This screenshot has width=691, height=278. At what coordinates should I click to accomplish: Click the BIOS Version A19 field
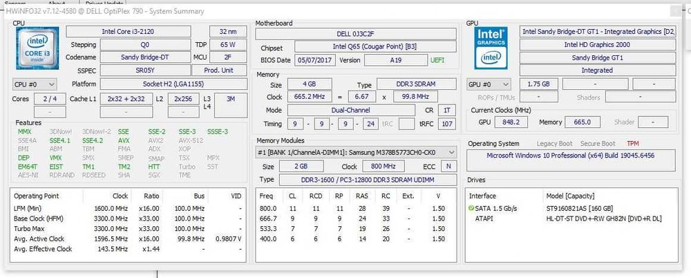pos(395,60)
